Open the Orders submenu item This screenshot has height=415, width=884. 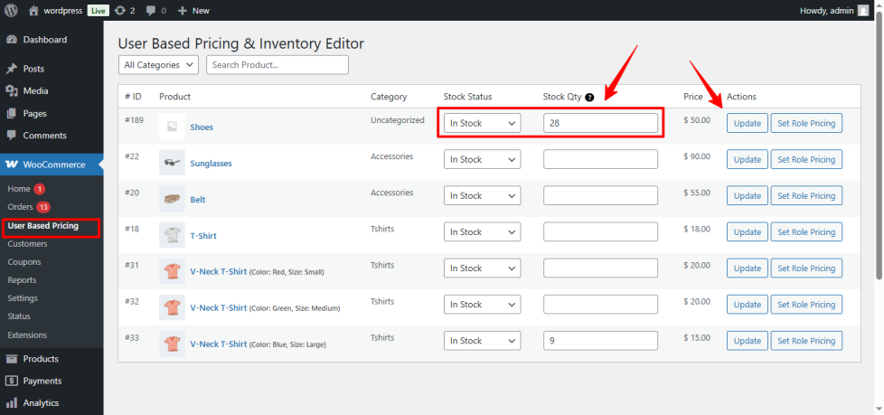(x=20, y=207)
